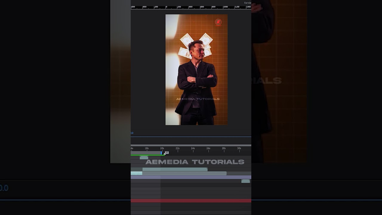The height and width of the screenshot is (215, 382).
Task: Select the purple layer bar in timeline
Action: tap(191, 177)
